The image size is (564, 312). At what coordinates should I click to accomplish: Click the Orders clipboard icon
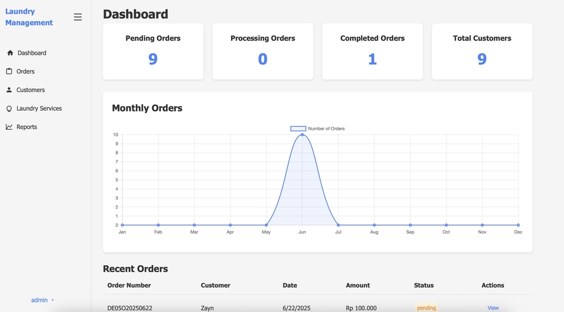[9, 72]
